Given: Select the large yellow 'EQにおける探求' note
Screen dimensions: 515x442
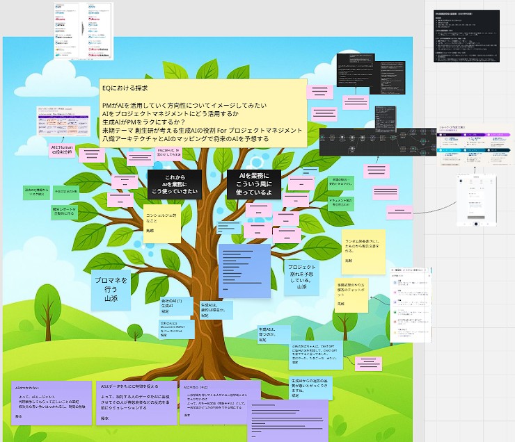Looking at the screenshot, I should 203,113.
